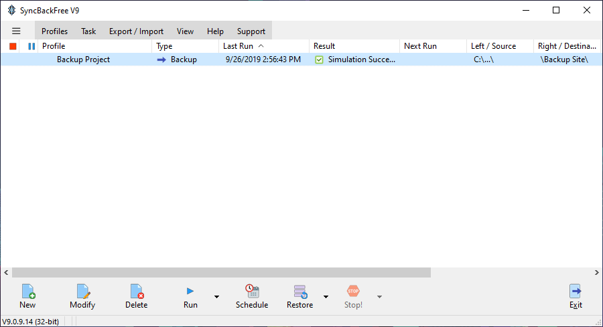Click the scrollbar right arrow

596,273
